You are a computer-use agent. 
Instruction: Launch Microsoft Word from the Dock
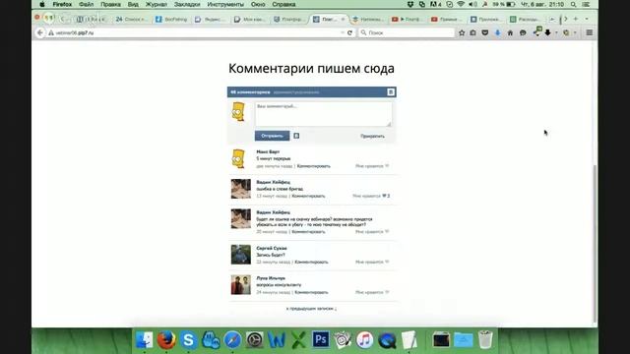(x=277, y=340)
